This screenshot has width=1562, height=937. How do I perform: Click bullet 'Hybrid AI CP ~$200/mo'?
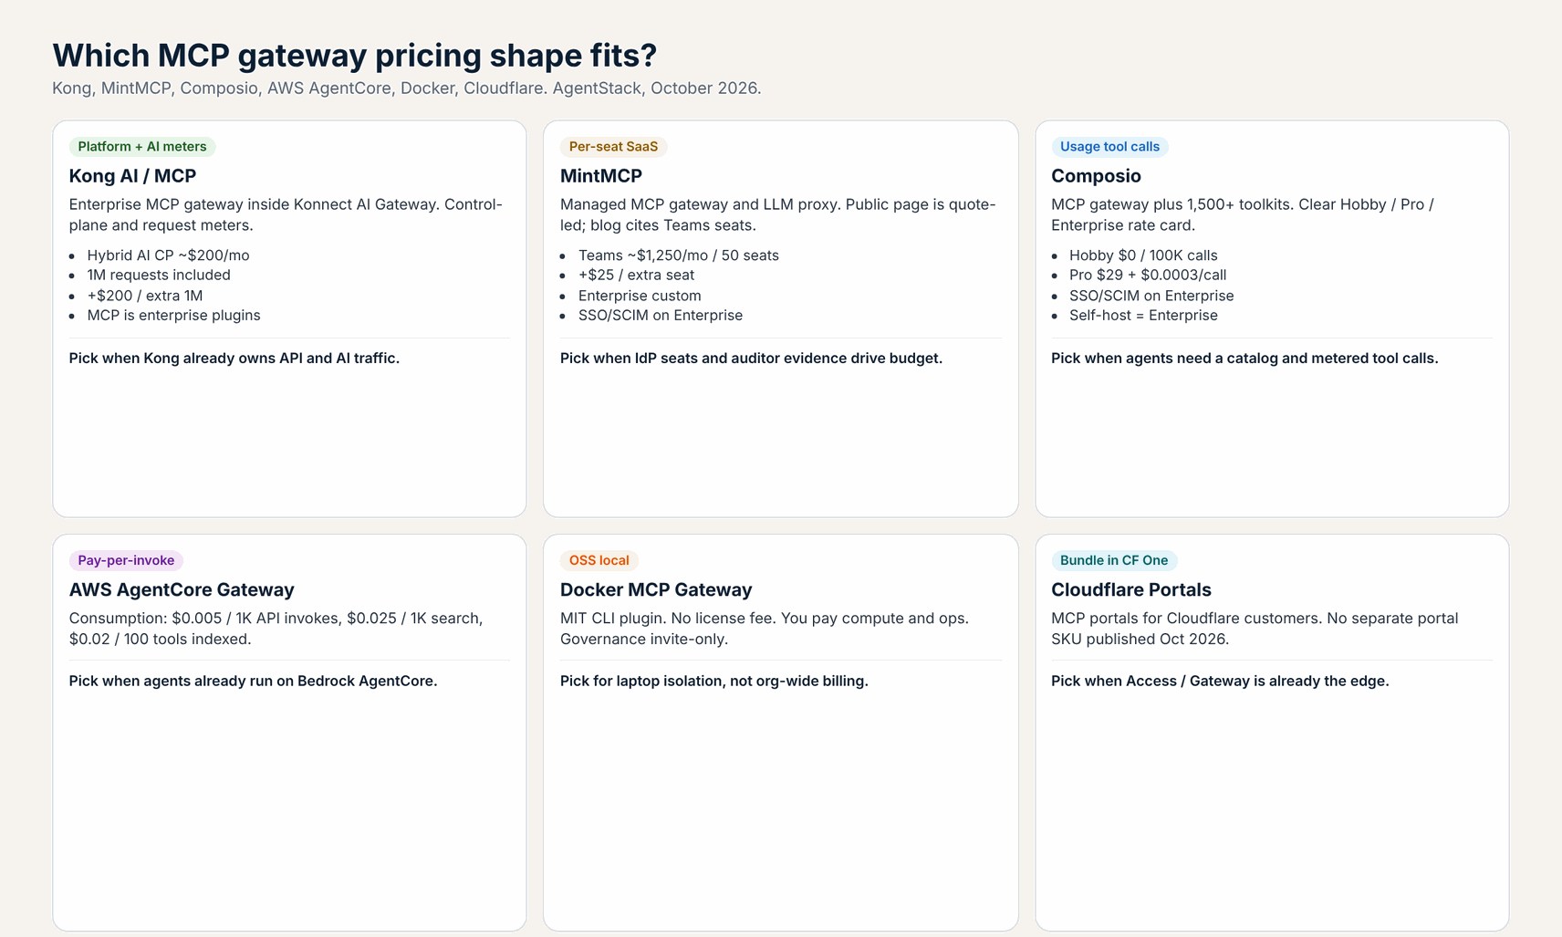[x=168, y=255]
